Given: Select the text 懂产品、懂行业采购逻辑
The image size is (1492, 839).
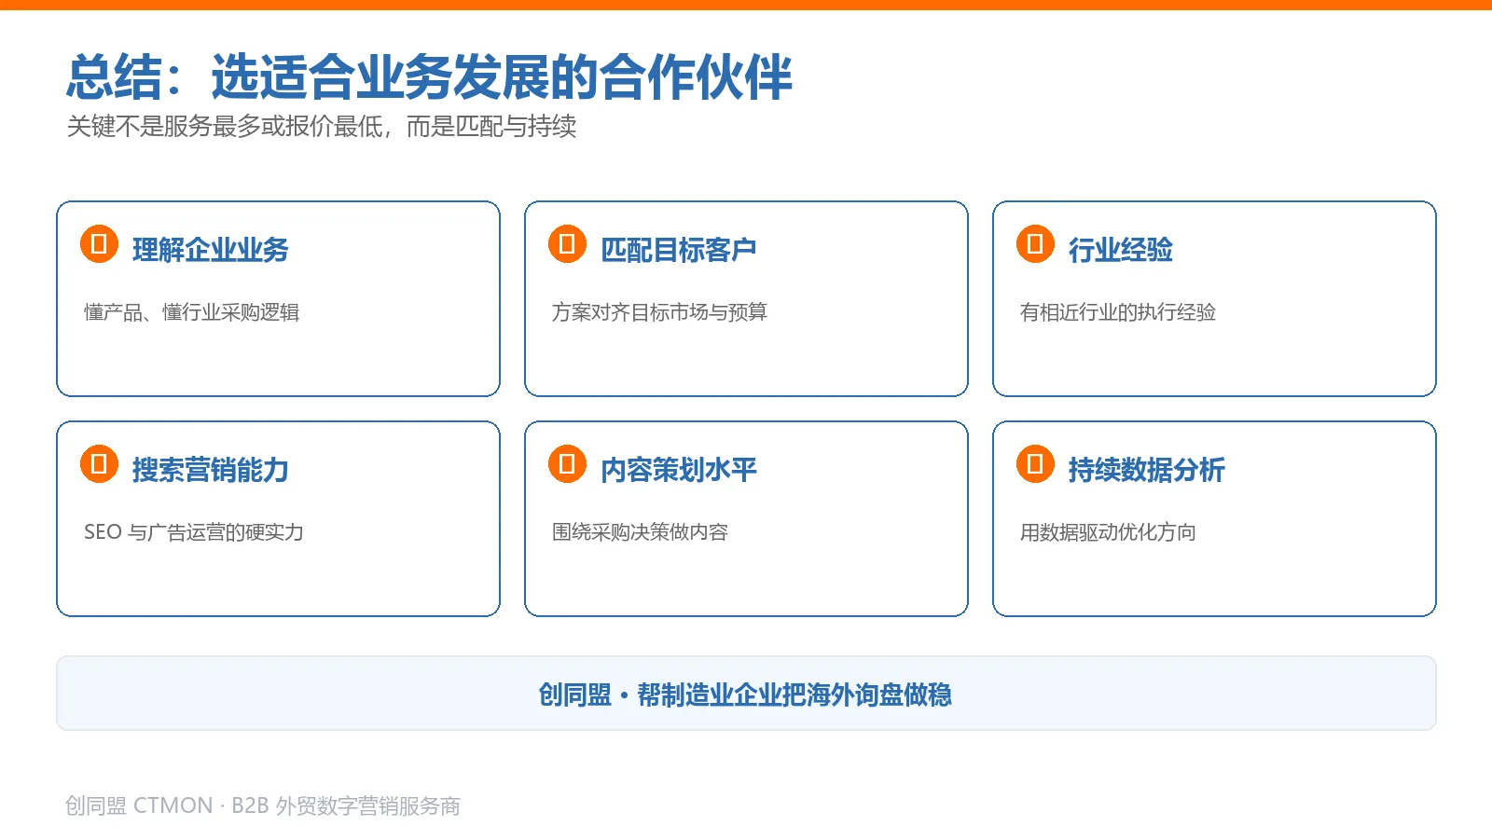Looking at the screenshot, I should [192, 312].
